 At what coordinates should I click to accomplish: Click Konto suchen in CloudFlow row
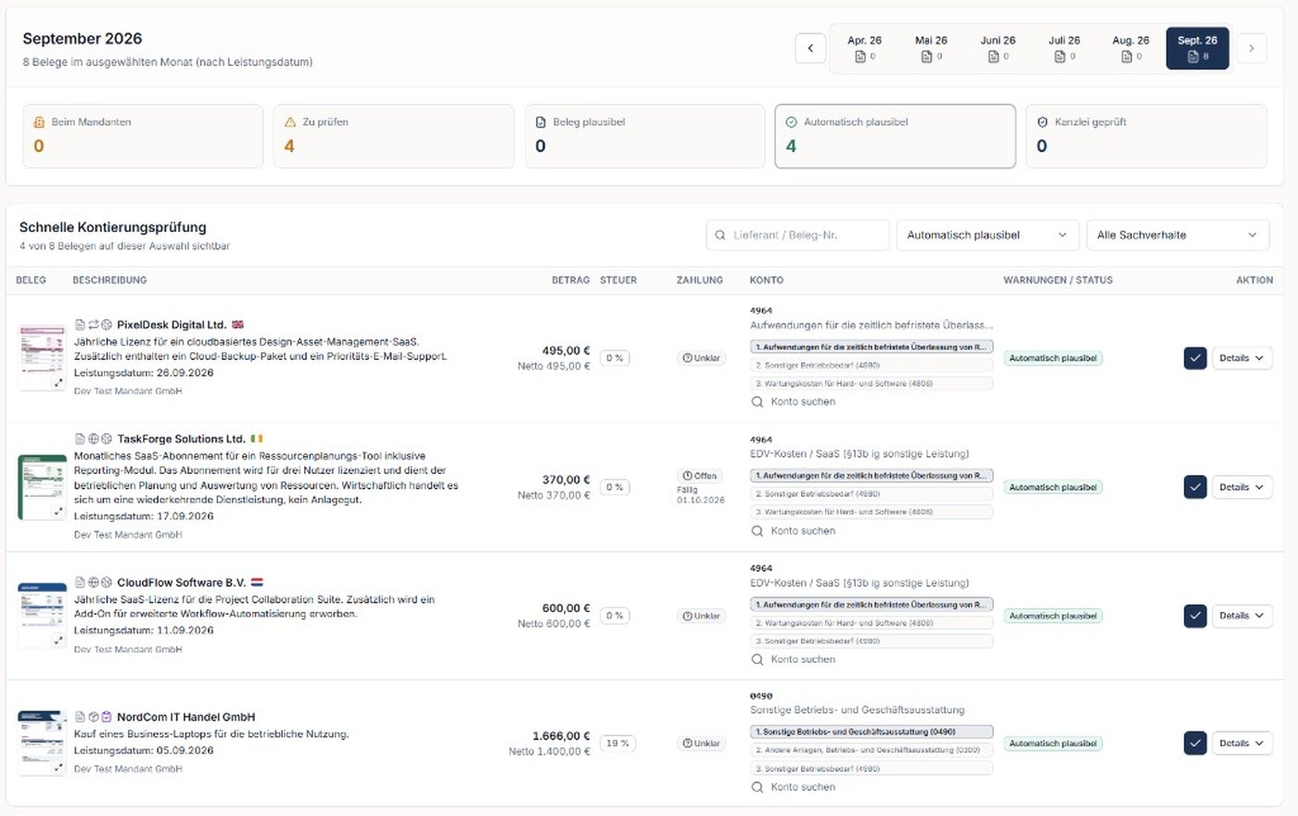click(794, 659)
